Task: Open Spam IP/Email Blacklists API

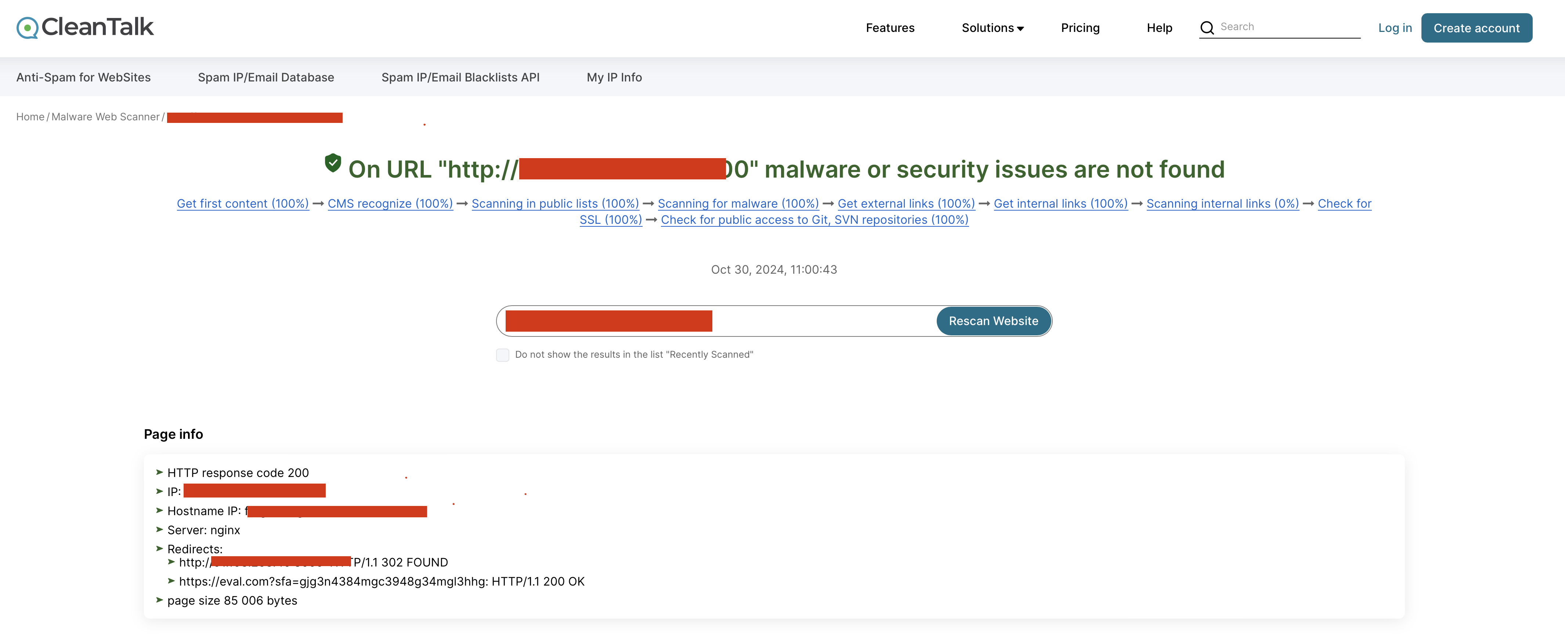Action: [460, 77]
